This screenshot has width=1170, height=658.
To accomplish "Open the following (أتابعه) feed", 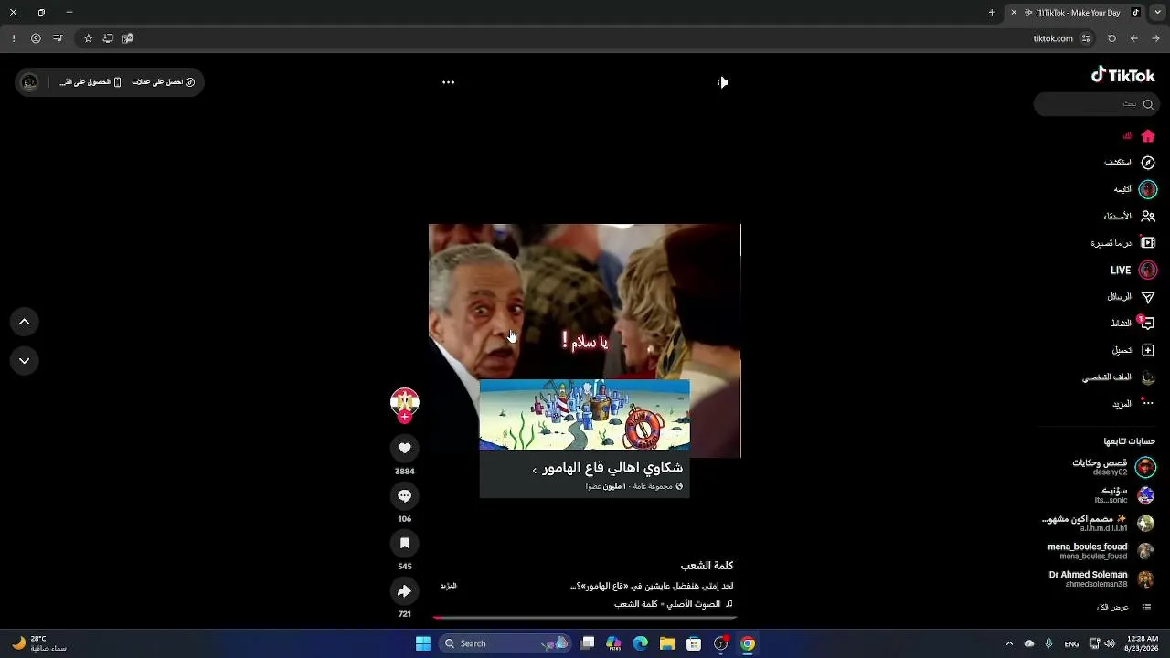I will click(x=1135, y=189).
